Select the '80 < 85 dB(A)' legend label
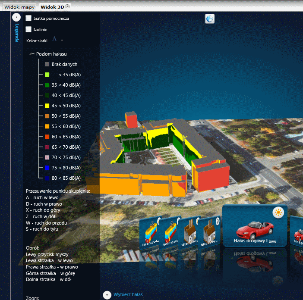Screen dimensions: 303x300 click(x=66, y=178)
